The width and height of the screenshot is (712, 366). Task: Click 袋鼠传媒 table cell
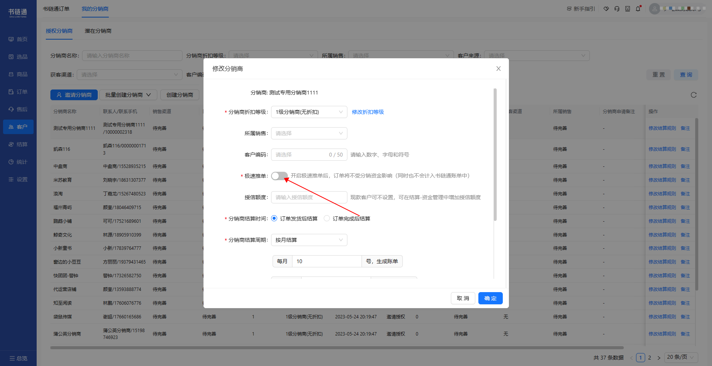[x=63, y=317]
